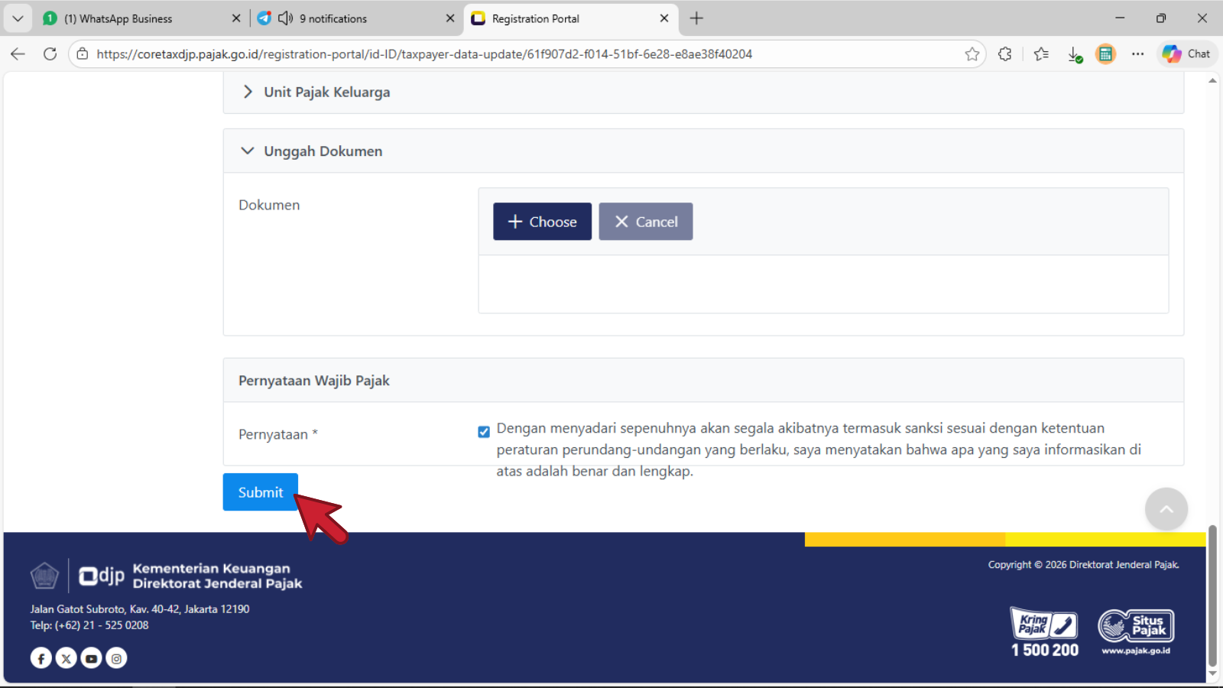Uncheck the Pernyataan declaration checkbox
Image resolution: width=1223 pixels, height=688 pixels.
(x=484, y=432)
